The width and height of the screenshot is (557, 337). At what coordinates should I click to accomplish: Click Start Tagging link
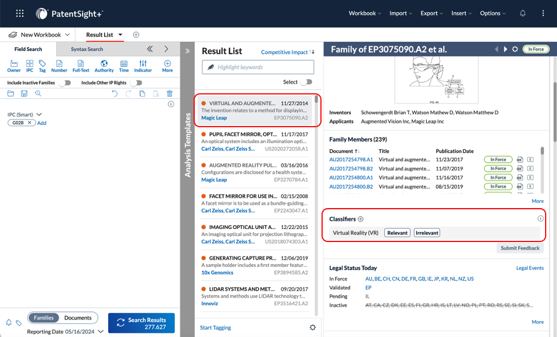[x=215, y=327]
